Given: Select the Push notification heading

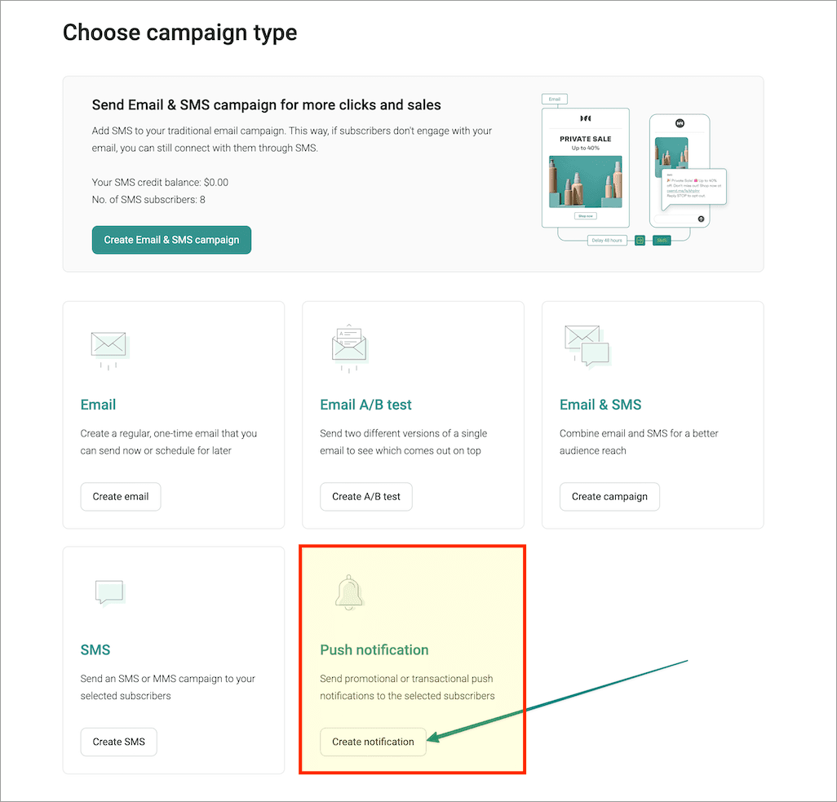Looking at the screenshot, I should pyautogui.click(x=374, y=649).
